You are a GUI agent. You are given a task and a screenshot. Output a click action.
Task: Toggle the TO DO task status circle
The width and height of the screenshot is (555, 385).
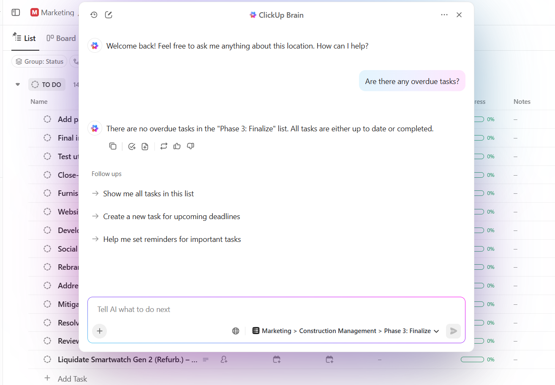(x=35, y=84)
